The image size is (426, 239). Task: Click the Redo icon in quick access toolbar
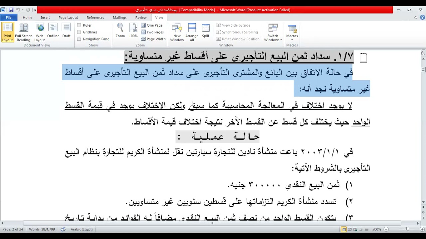click(x=28, y=10)
